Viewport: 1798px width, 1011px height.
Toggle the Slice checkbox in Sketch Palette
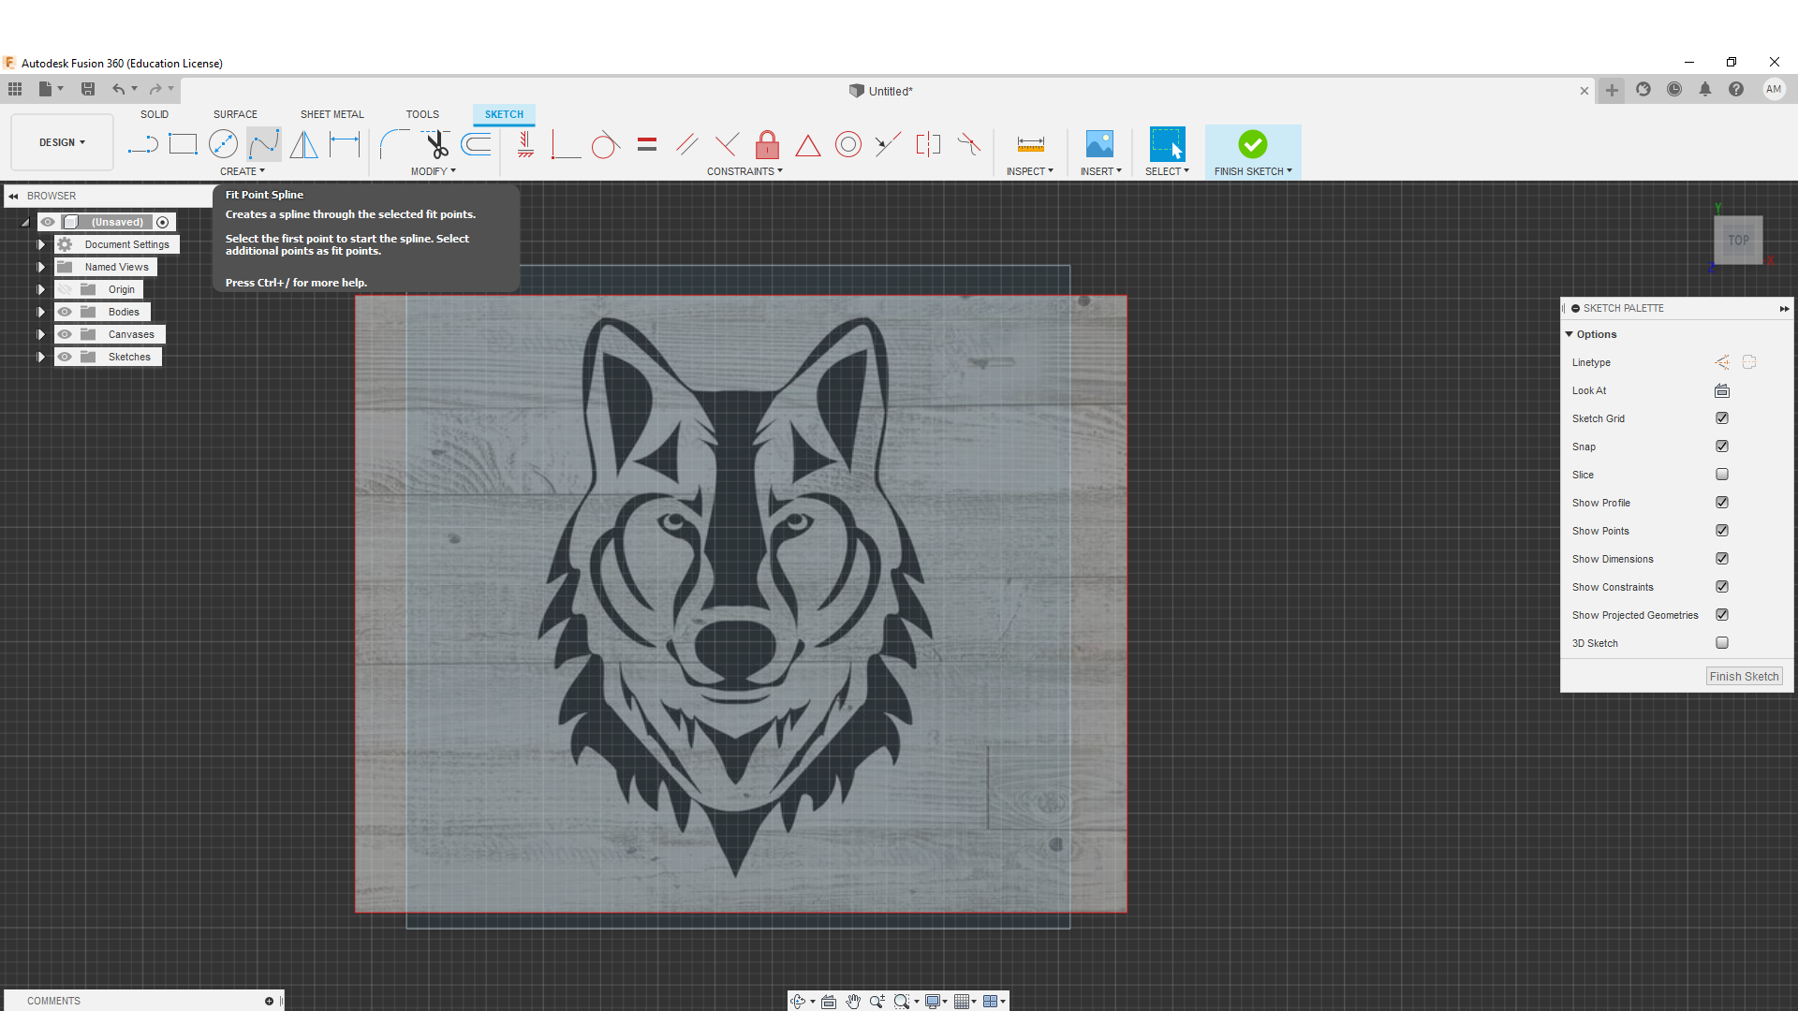(1723, 474)
